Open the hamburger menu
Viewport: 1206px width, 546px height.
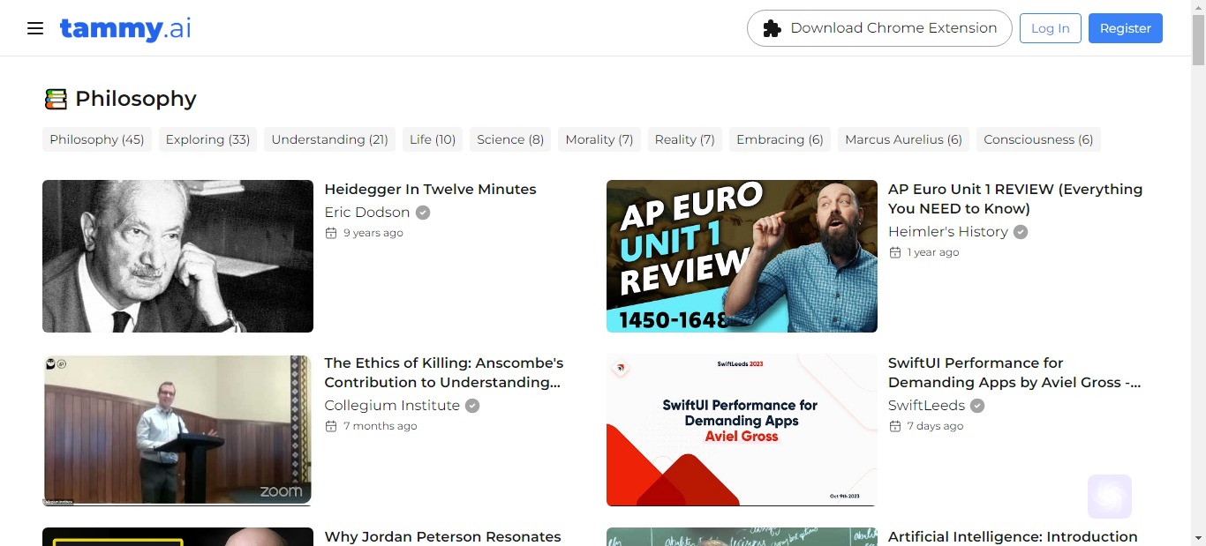point(35,28)
